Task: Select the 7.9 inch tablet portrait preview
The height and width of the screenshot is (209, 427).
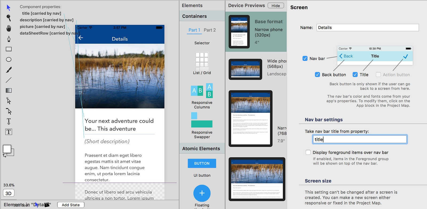Action: [x=251, y=119]
